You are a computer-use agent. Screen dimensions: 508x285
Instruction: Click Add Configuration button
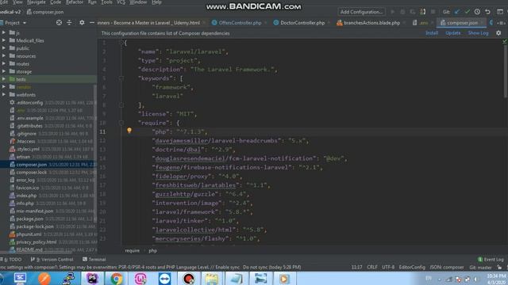coord(362,12)
